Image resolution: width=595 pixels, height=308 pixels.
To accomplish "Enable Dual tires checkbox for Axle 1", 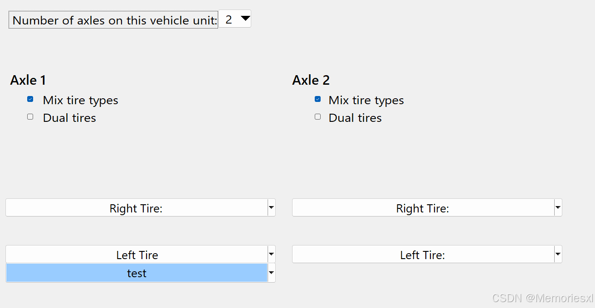I will point(30,117).
